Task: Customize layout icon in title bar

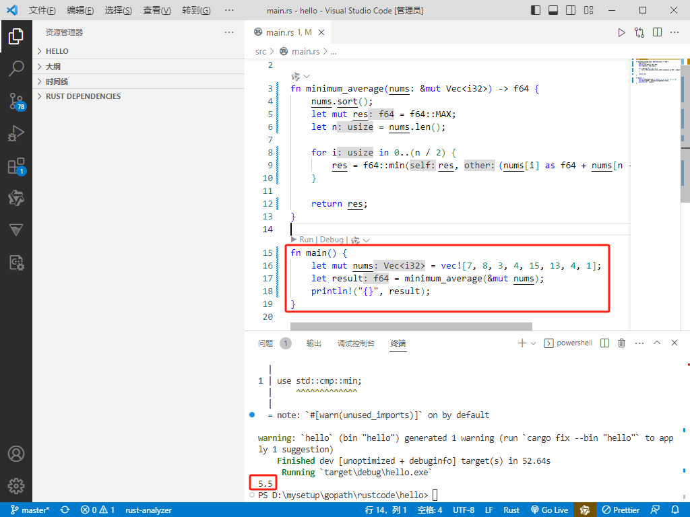Action: click(x=589, y=10)
